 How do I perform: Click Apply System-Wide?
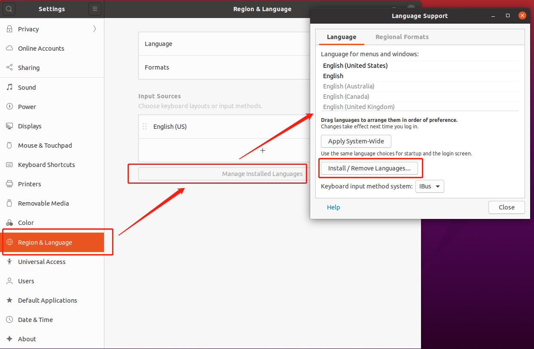[356, 141]
